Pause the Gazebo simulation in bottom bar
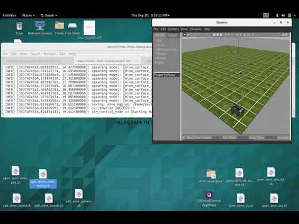This screenshot has height=224, width=299. (184, 138)
